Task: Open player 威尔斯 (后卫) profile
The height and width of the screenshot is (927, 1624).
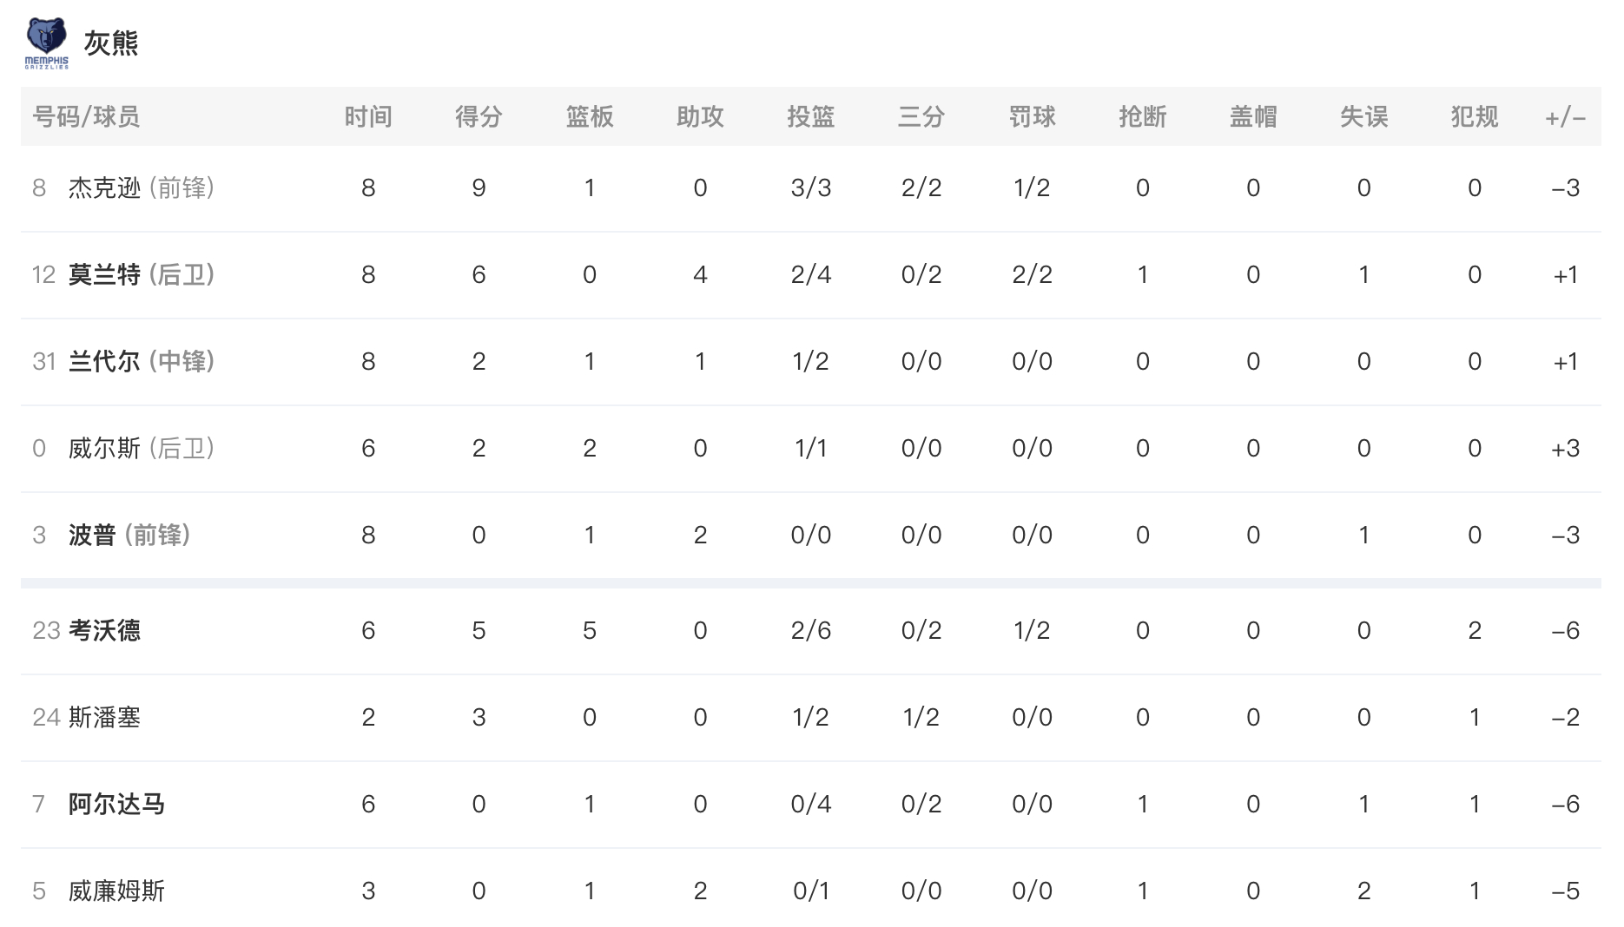Action: coord(142,448)
